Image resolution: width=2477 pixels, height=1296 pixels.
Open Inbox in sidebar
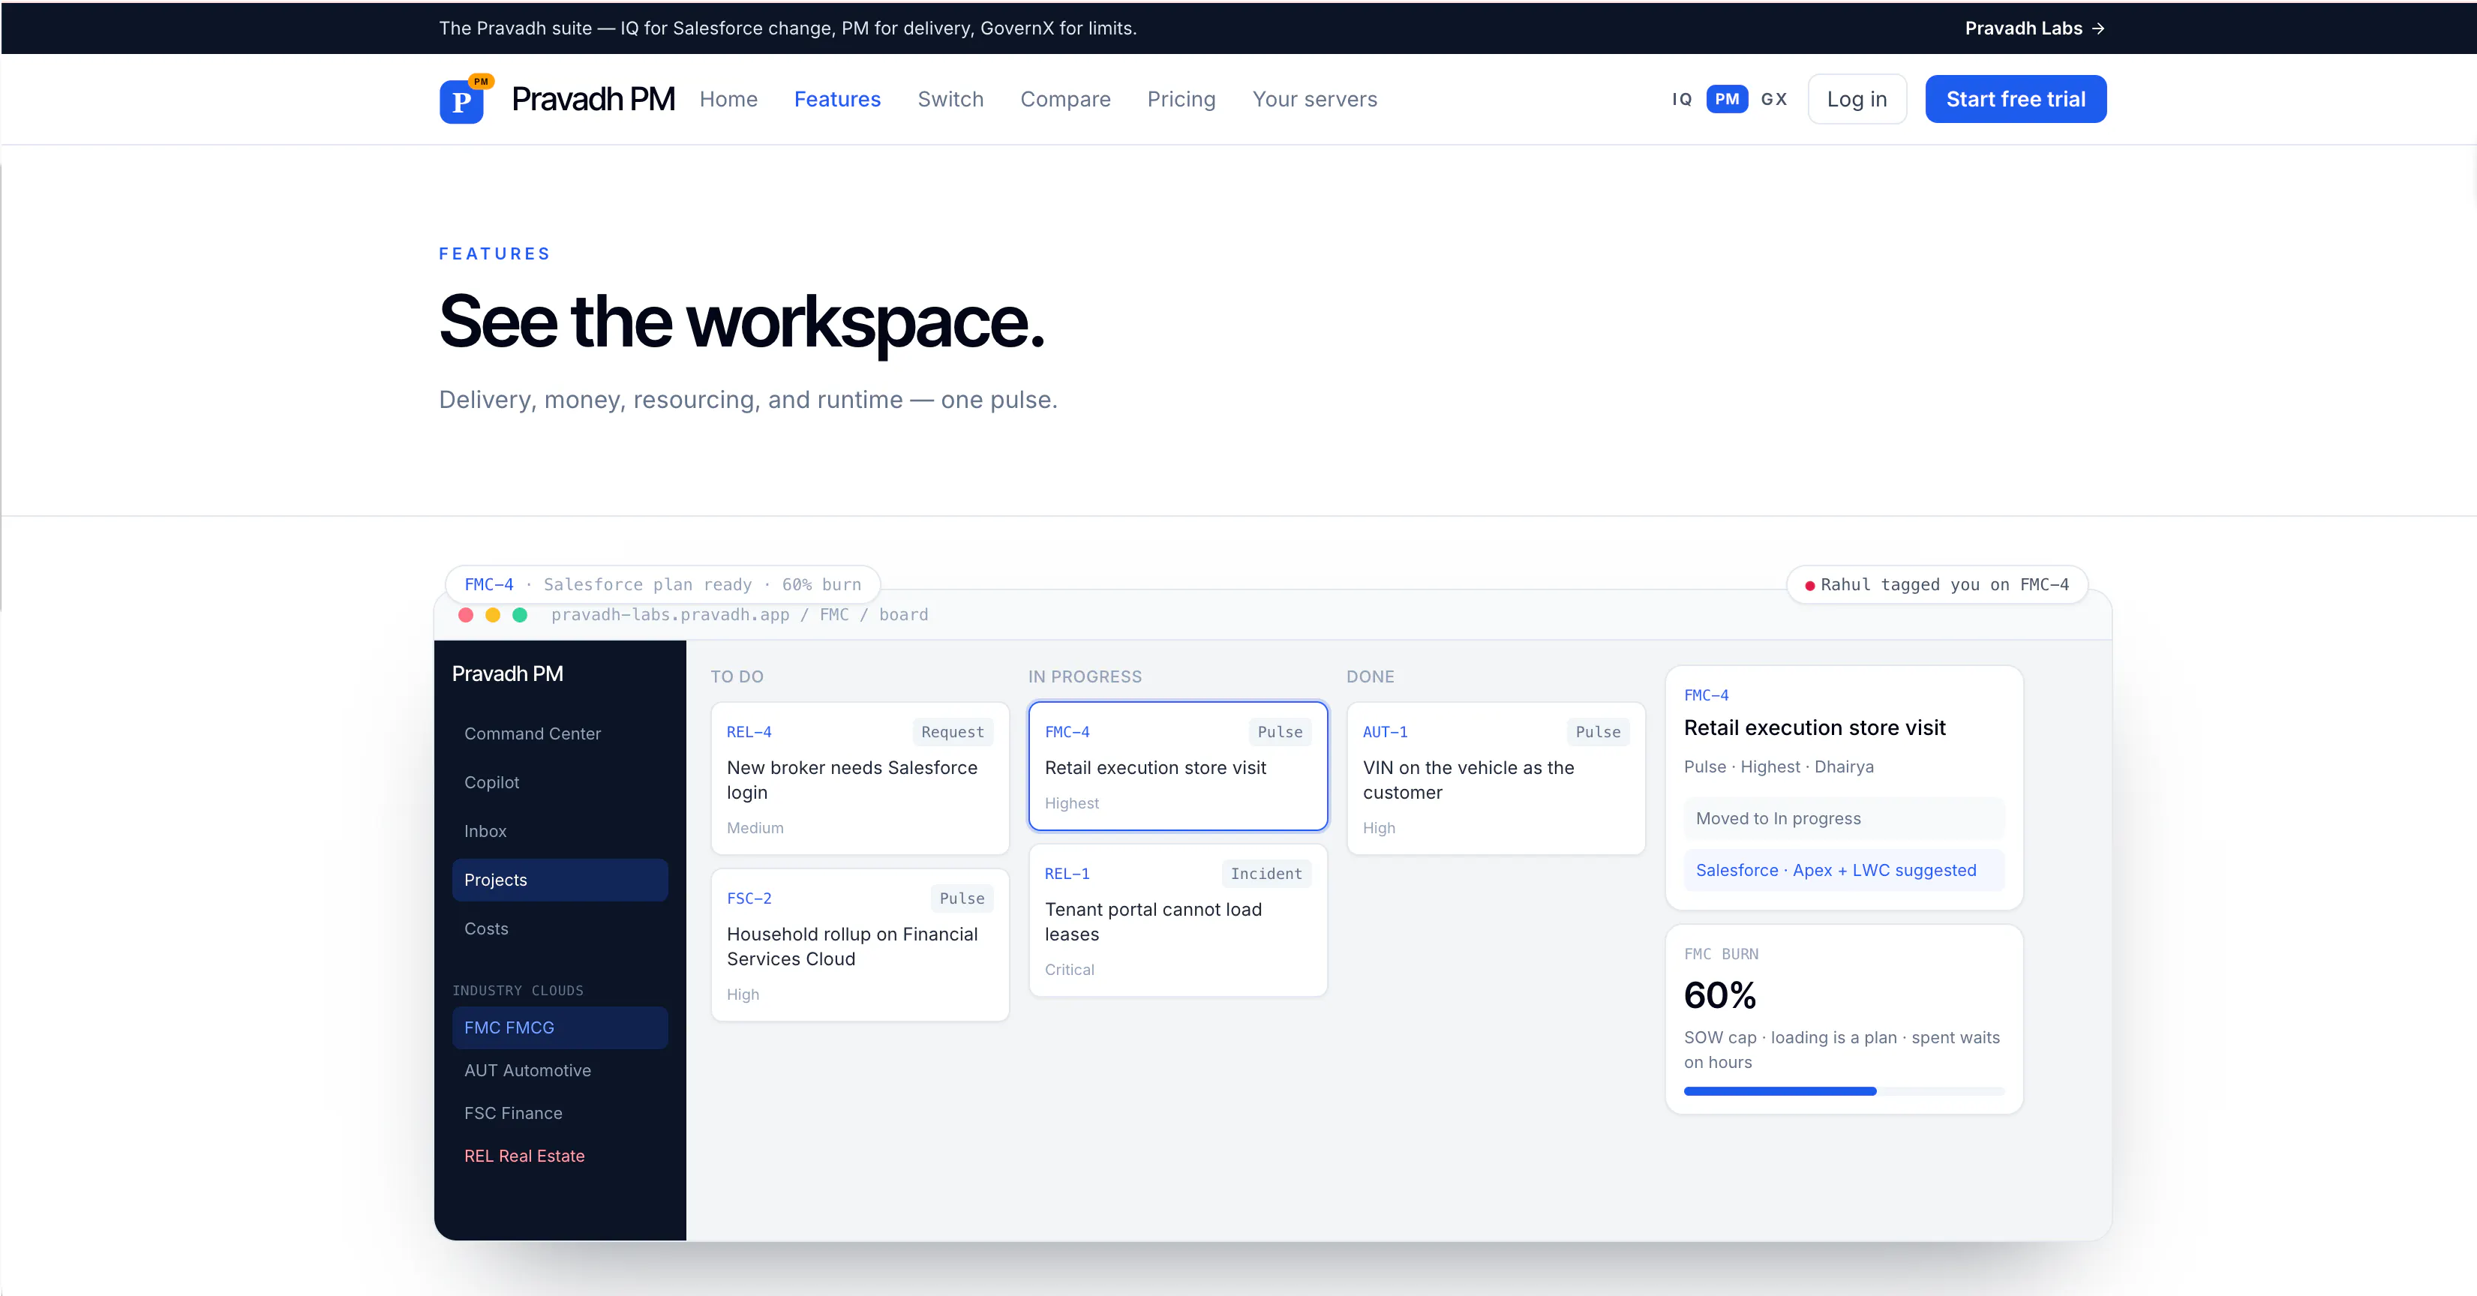(560, 832)
